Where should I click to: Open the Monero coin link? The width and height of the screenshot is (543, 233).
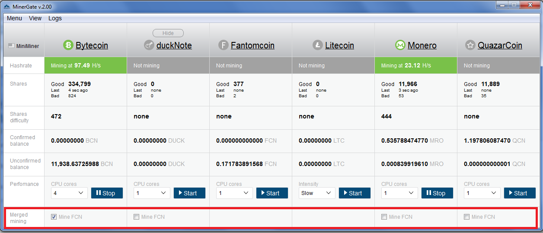pyautogui.click(x=422, y=45)
